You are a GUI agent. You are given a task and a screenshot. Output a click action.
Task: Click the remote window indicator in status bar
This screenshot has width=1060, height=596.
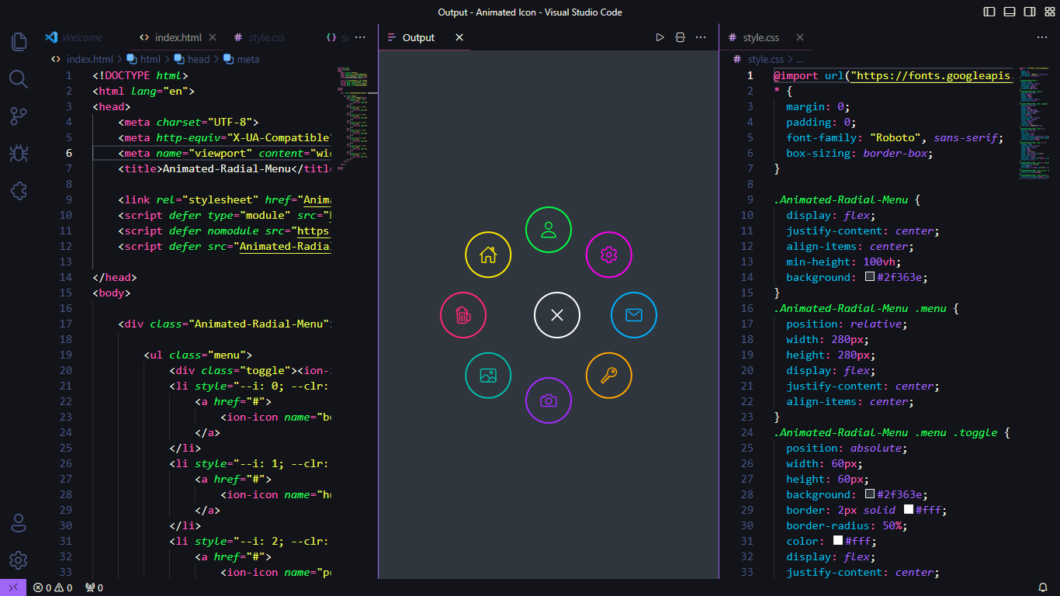(x=13, y=587)
